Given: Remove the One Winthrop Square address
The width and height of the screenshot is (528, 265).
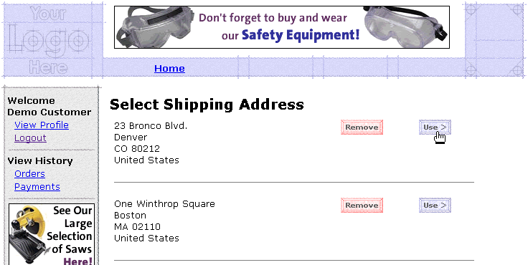Looking at the screenshot, I should pos(362,205).
